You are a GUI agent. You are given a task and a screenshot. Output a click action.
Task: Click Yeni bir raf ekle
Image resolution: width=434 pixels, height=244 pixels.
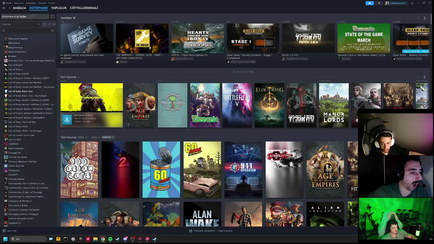point(243,72)
